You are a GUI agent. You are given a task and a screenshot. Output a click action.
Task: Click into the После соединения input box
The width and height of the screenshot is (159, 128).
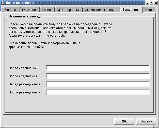click(x=98, y=76)
